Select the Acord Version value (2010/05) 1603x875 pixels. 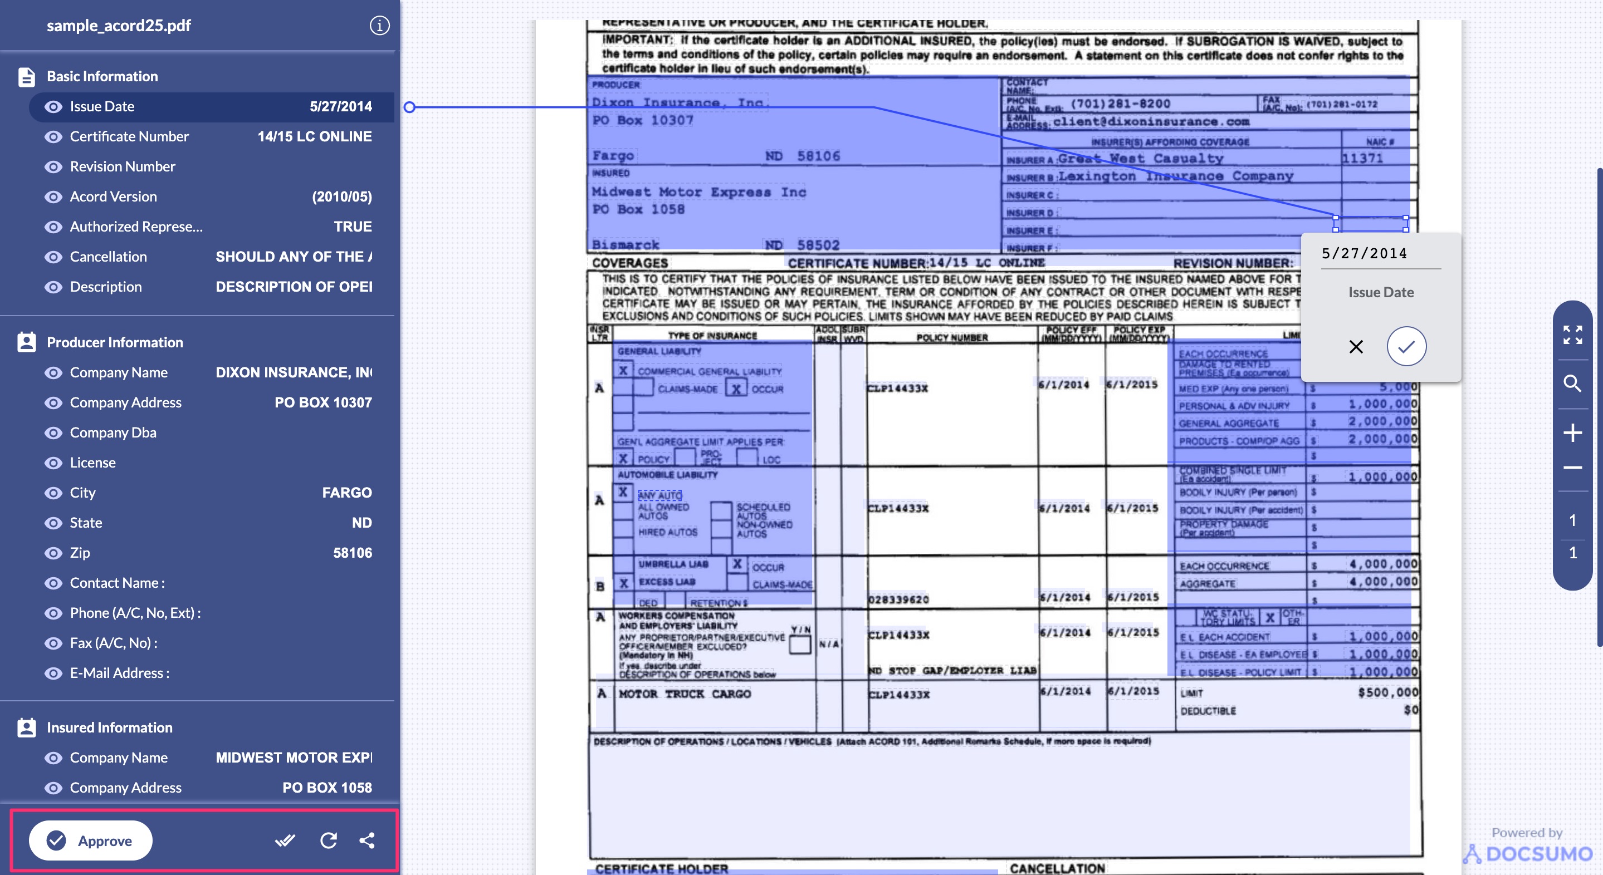[x=342, y=197]
